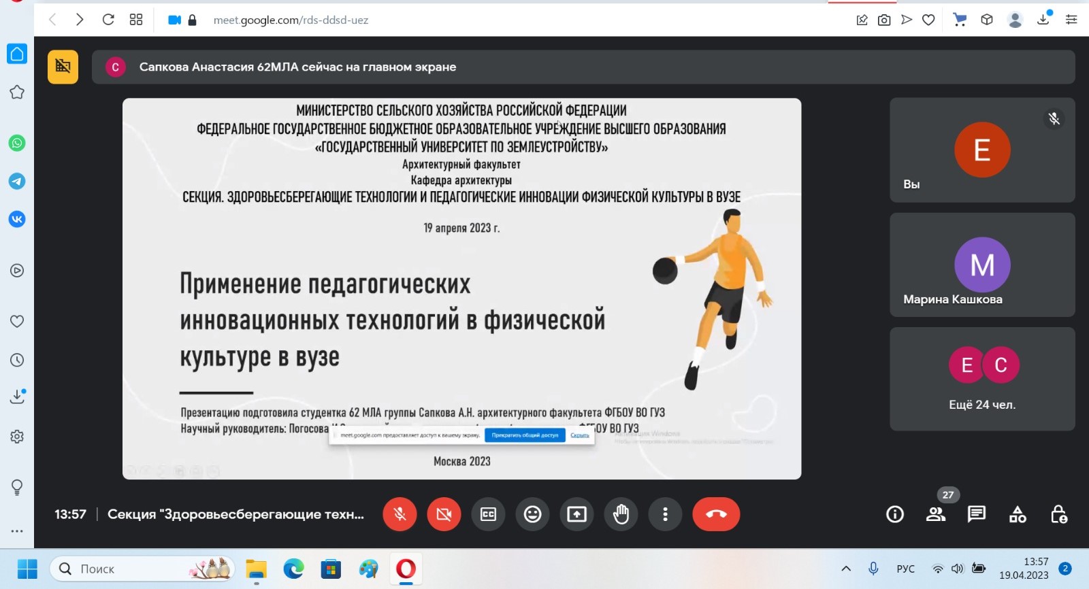The height and width of the screenshot is (589, 1089).
Task: Unmute microphone in Meet call
Action: pyautogui.click(x=400, y=514)
